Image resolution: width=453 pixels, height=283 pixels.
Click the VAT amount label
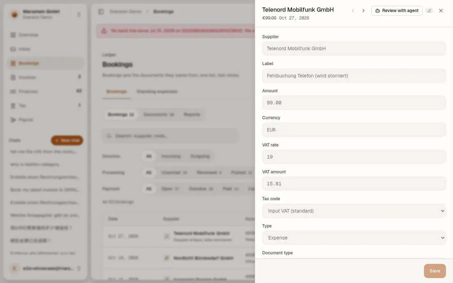(x=274, y=172)
